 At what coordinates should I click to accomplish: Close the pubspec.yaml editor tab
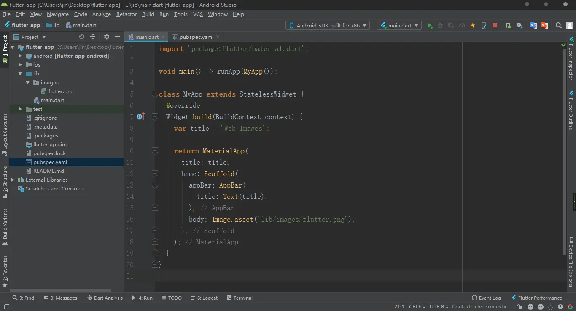[218, 37]
